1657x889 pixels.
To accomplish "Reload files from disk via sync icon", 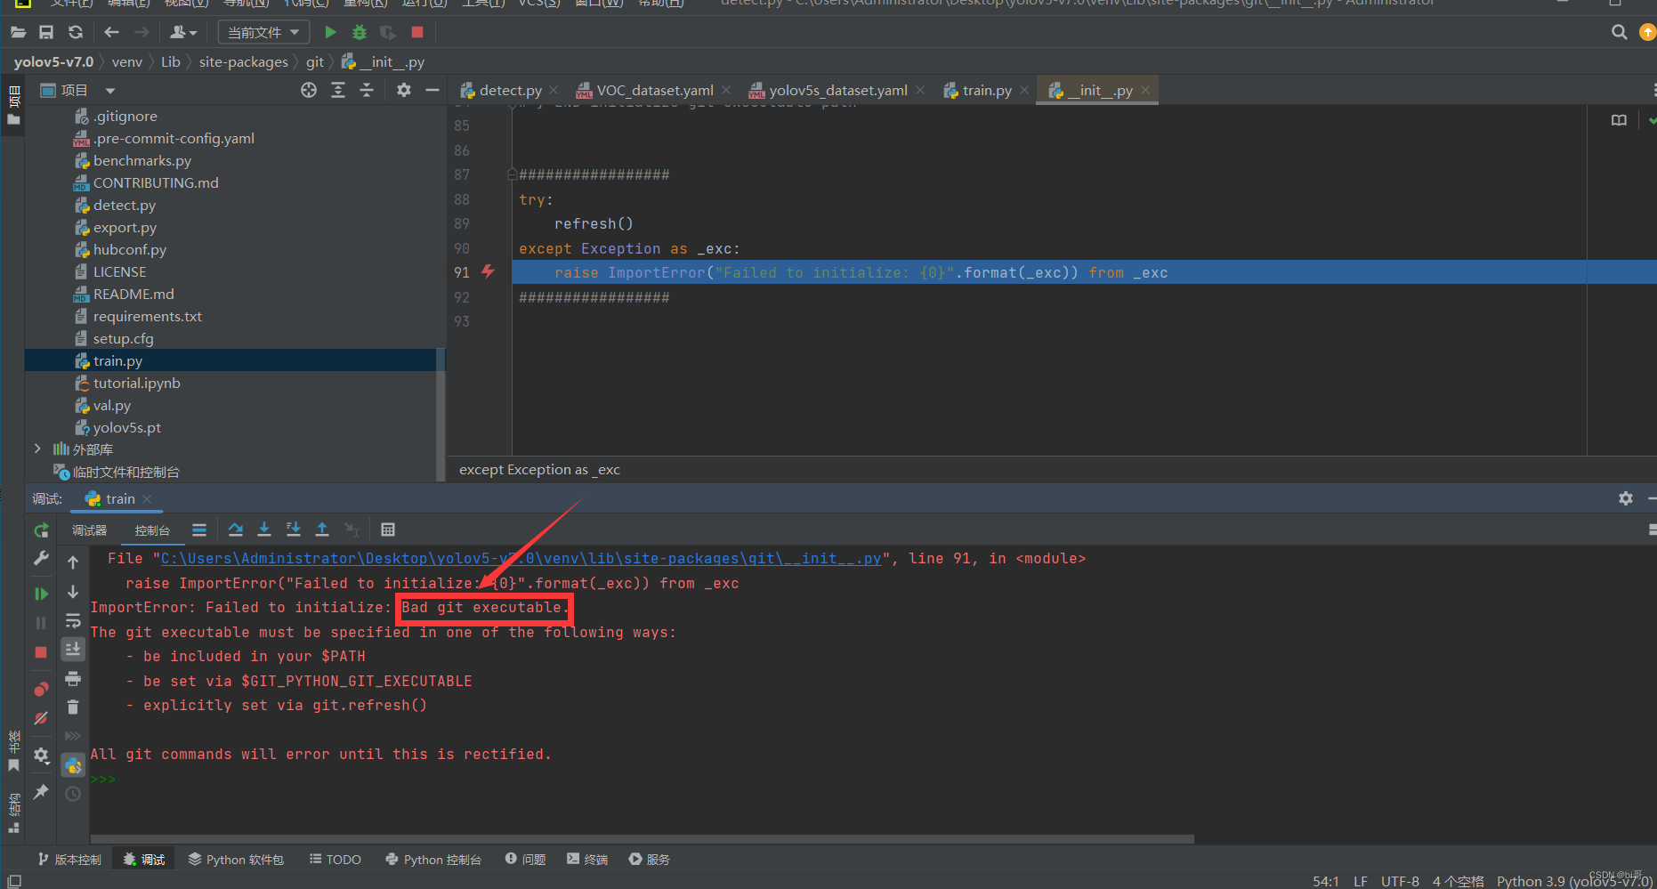I will 76,32.
